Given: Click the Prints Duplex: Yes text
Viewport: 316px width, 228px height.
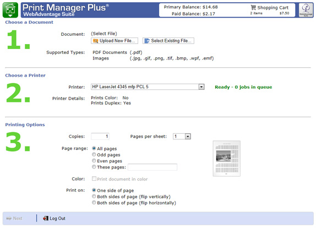Looking at the screenshot, I should [x=111, y=103].
